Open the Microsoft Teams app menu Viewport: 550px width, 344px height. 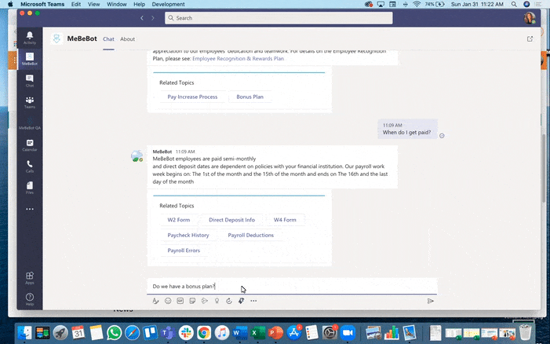[x=42, y=4]
